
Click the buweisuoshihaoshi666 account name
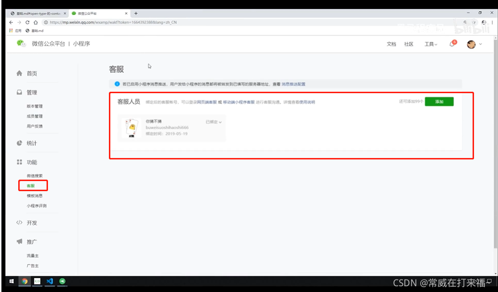pyautogui.click(x=167, y=128)
